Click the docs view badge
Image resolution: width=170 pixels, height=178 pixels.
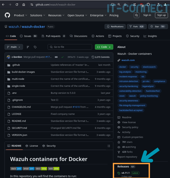click(41, 169)
